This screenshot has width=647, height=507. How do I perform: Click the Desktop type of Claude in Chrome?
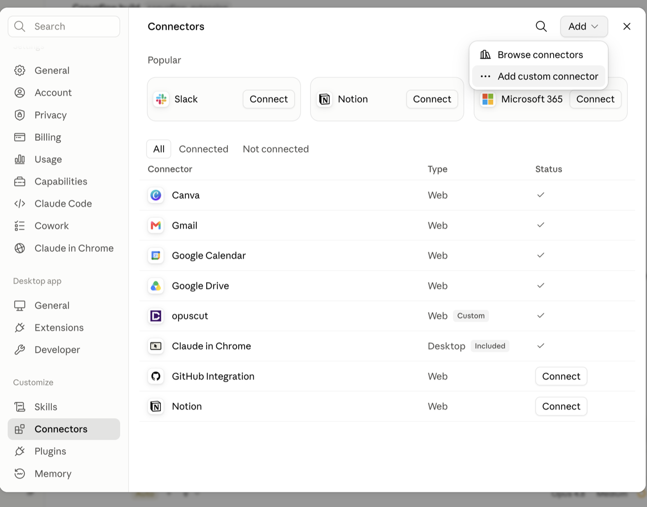[446, 346]
